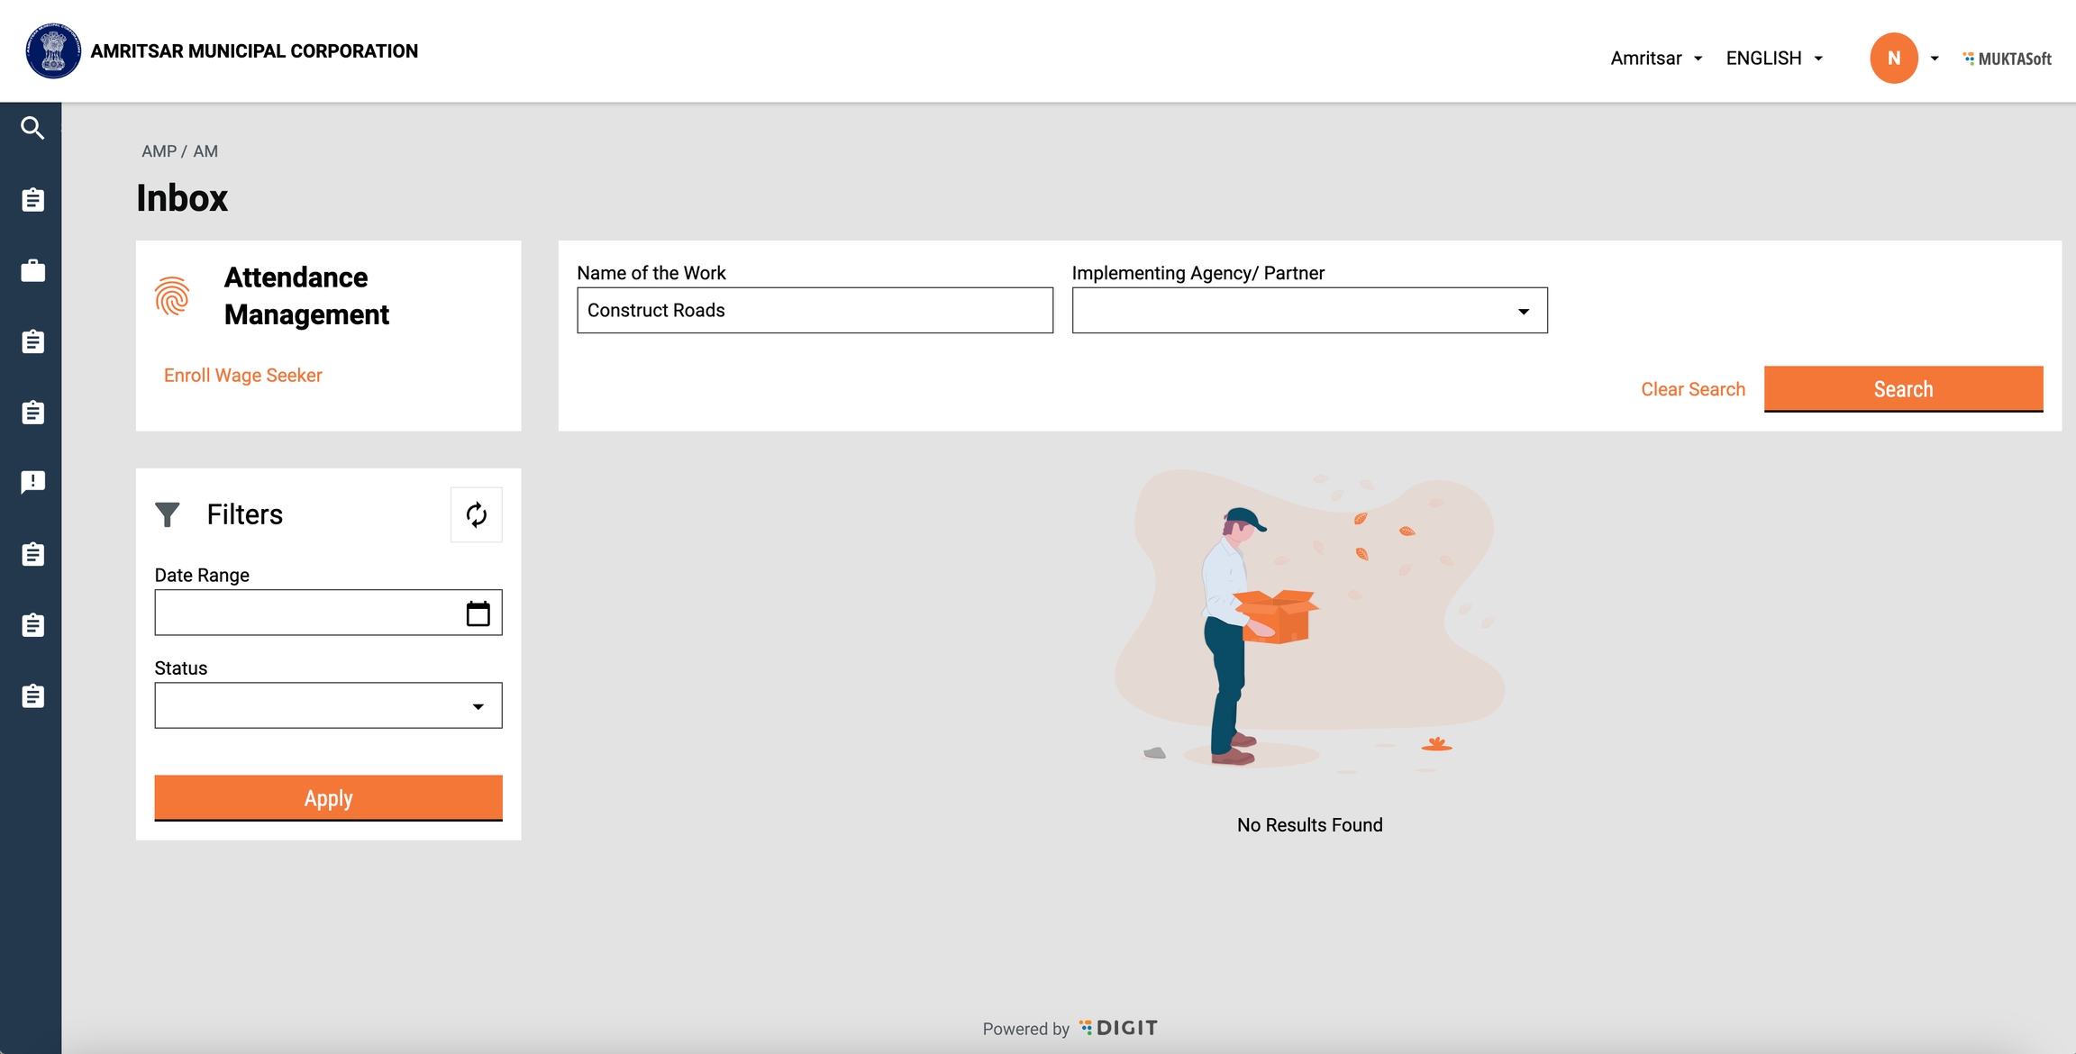Click the Filters funnel icon
The width and height of the screenshot is (2076, 1054).
click(168, 514)
